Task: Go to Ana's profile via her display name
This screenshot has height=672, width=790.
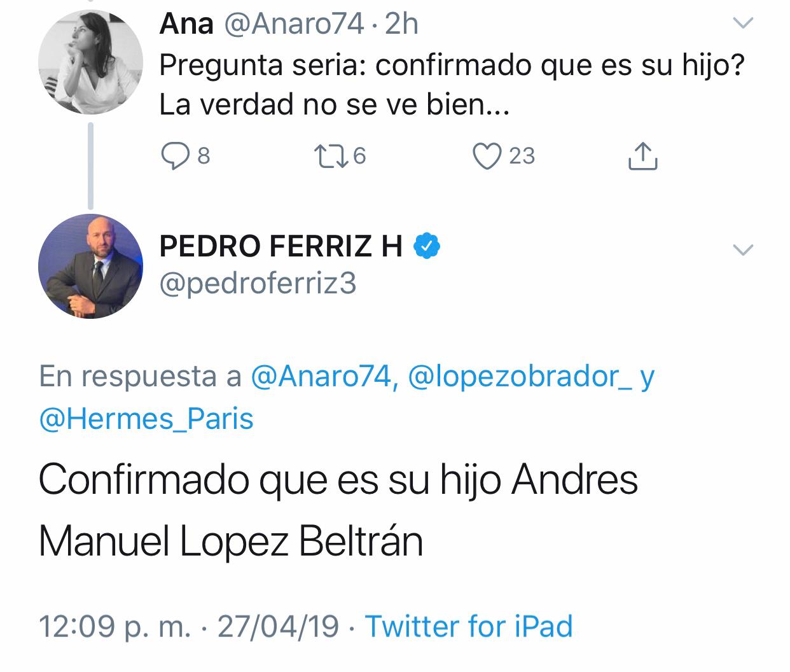Action: pyautogui.click(x=186, y=24)
